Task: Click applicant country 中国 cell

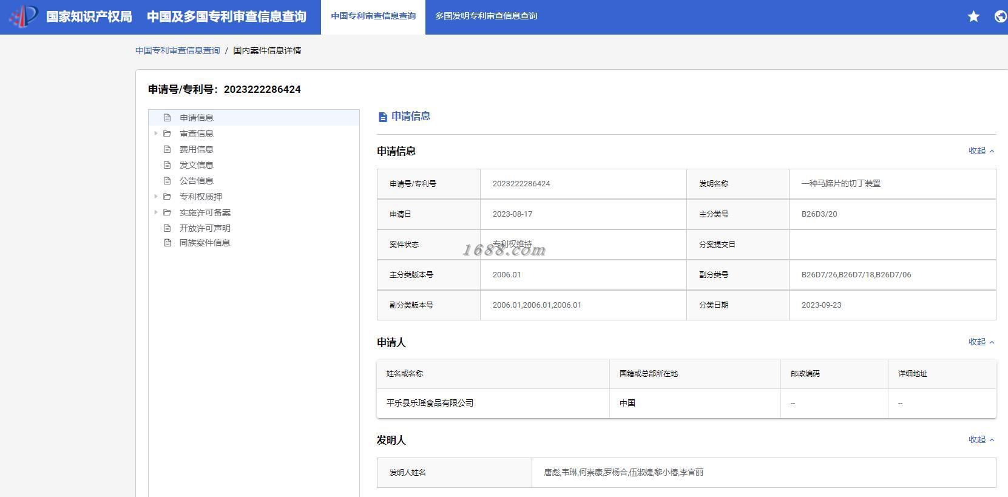Action: click(x=695, y=404)
